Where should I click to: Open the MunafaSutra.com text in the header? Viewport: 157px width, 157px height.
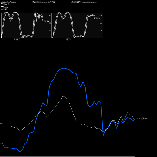click(89, 2)
